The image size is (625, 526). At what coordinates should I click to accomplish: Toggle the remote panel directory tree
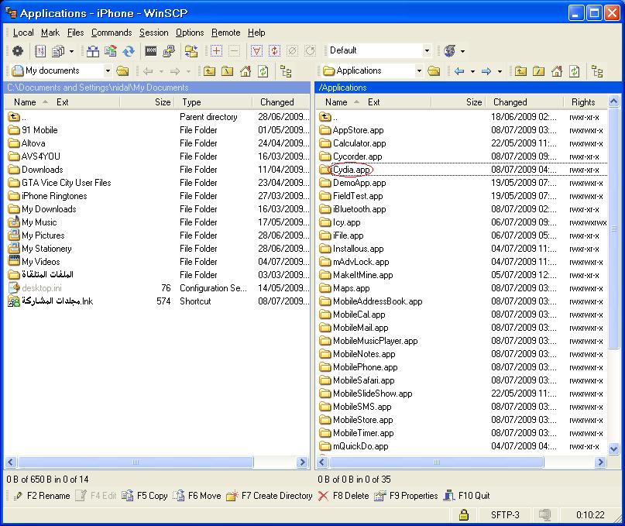pos(597,71)
